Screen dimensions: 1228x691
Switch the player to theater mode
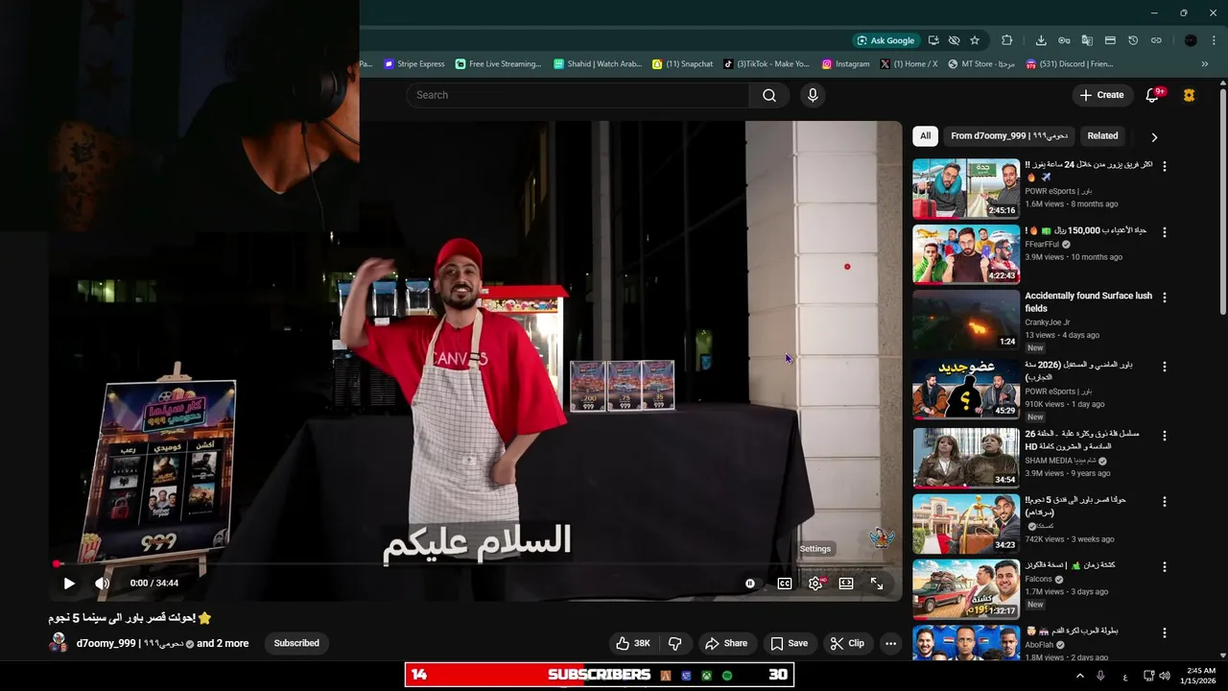tap(846, 583)
